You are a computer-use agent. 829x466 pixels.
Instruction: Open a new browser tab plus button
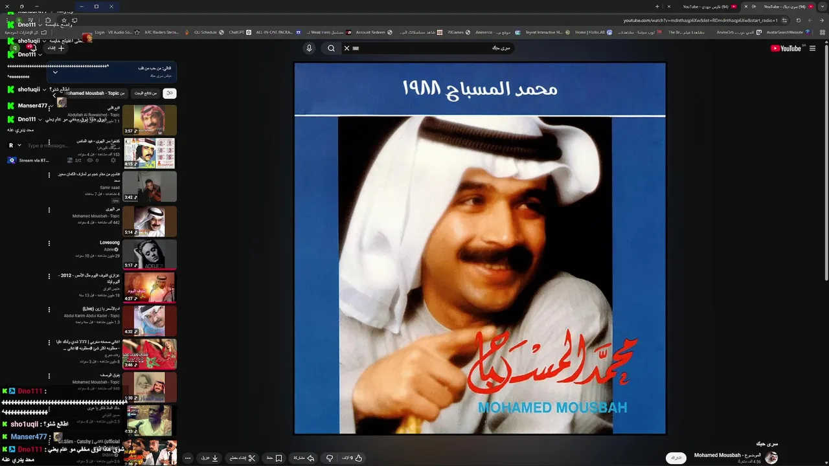[657, 6]
